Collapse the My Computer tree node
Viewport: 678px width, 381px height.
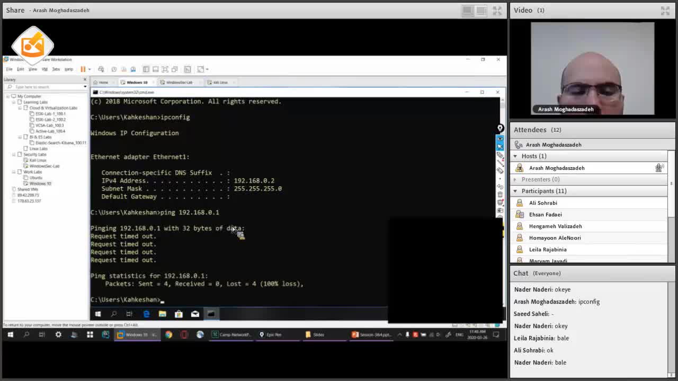(8, 96)
